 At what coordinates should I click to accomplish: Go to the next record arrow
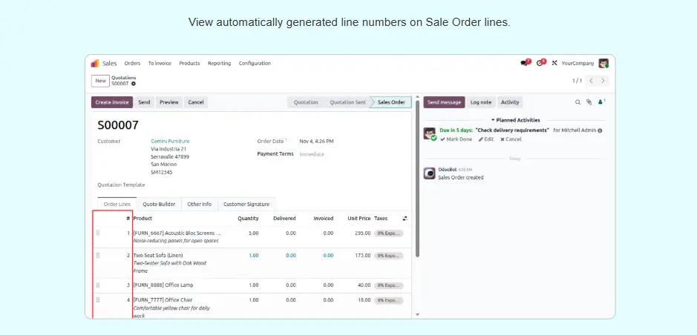[603, 81]
